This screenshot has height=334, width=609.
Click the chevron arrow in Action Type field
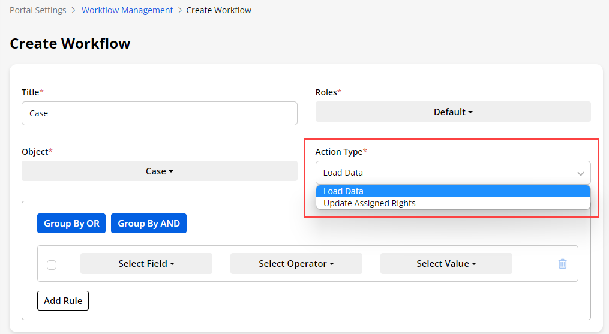[x=580, y=173]
